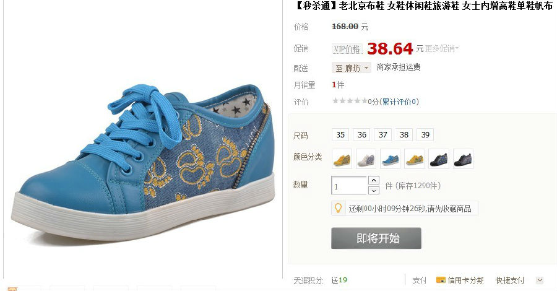Choose size 36 option
The image size is (557, 291).
tap(361, 134)
